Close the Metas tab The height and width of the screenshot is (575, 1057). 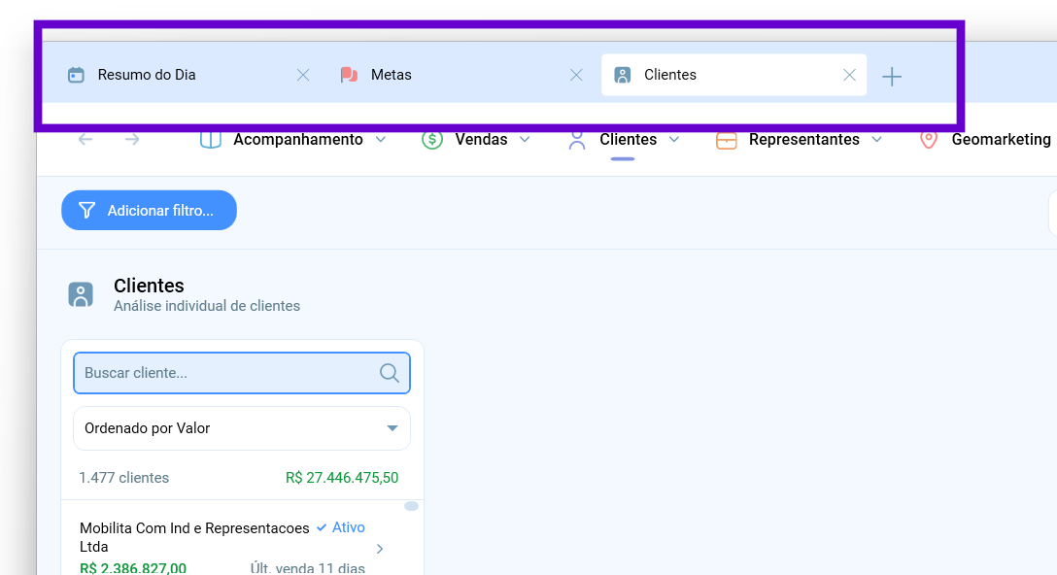click(x=576, y=75)
